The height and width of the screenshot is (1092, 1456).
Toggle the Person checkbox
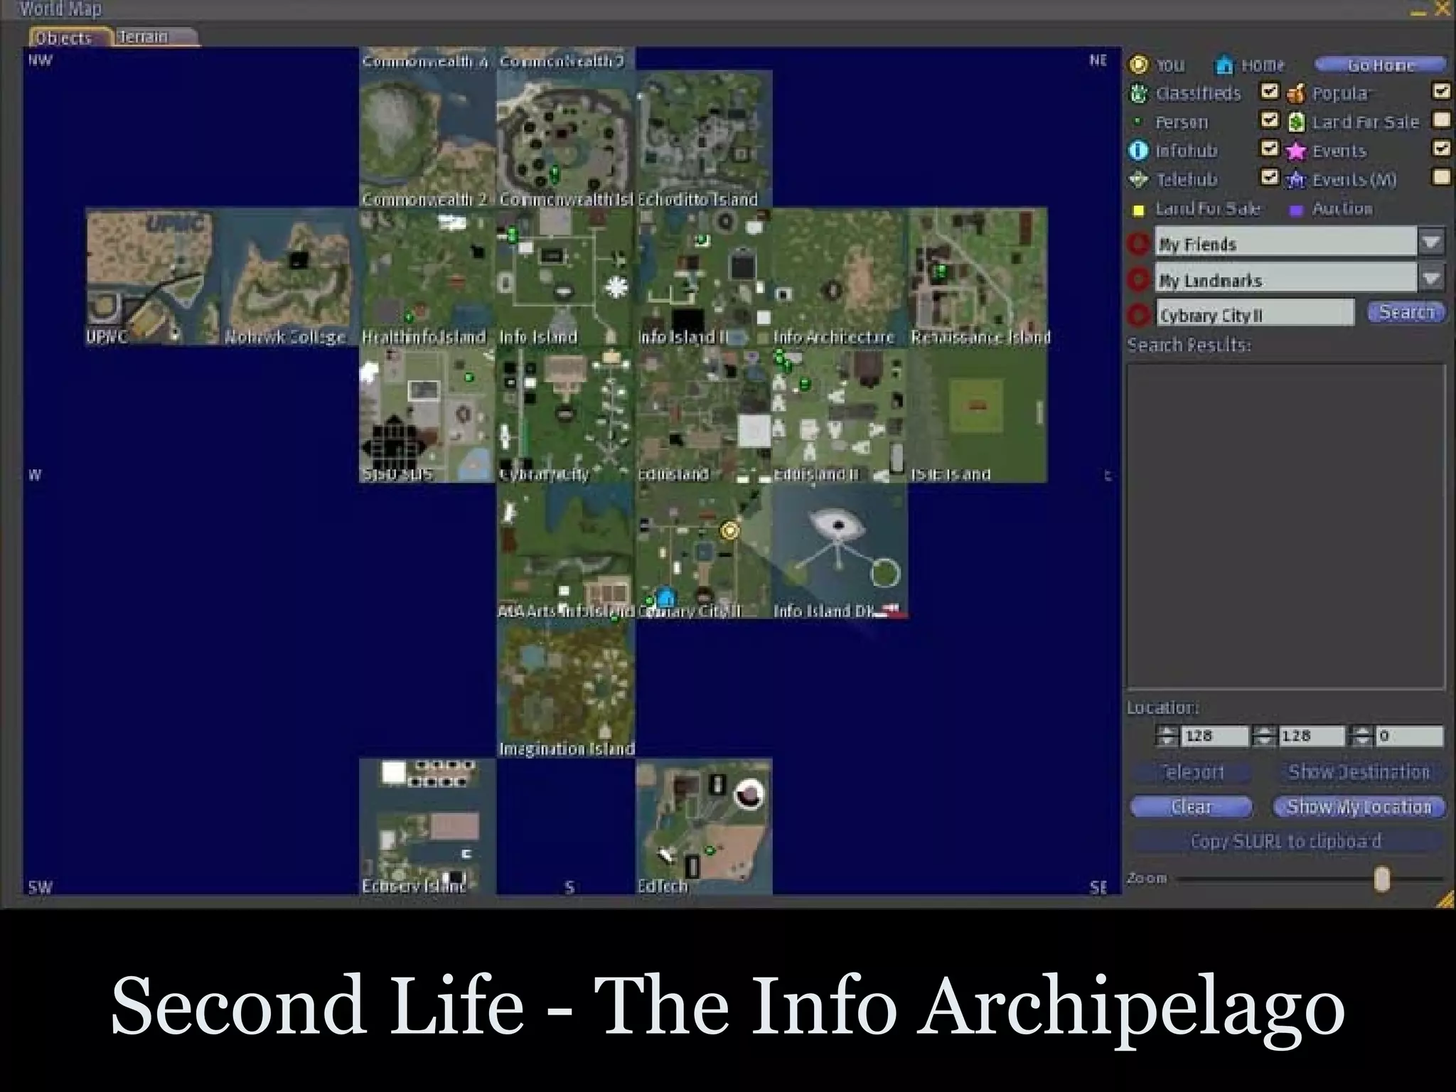[1270, 119]
